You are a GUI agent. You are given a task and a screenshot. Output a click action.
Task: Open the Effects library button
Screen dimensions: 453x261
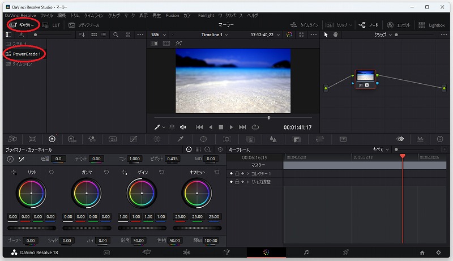pyautogui.click(x=399, y=25)
